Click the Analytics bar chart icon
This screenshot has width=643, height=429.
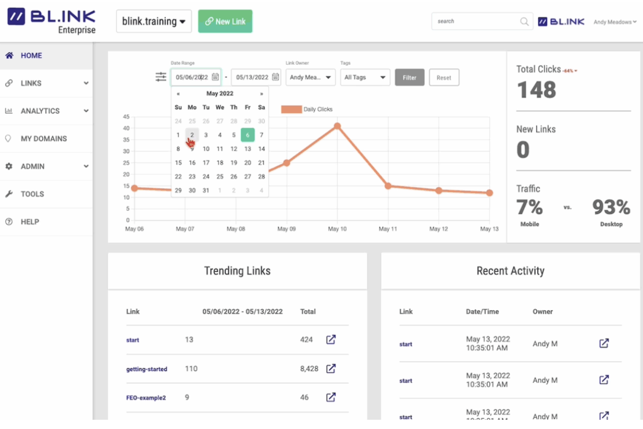pyautogui.click(x=9, y=111)
